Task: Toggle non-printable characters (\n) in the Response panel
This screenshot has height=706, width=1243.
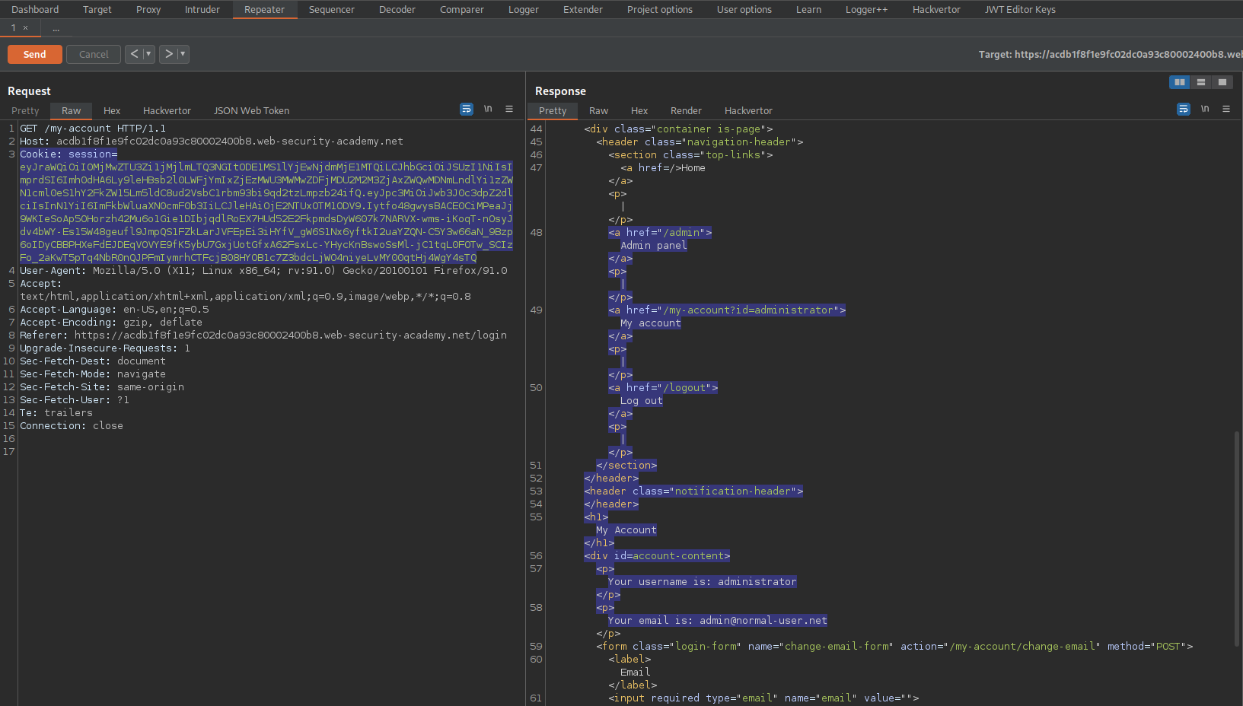Action: point(1205,110)
